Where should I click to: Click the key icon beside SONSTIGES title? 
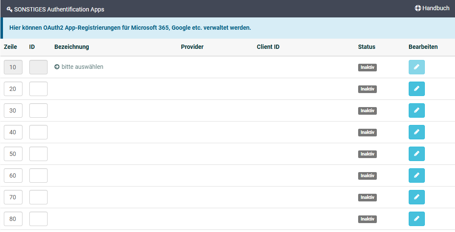(9, 9)
